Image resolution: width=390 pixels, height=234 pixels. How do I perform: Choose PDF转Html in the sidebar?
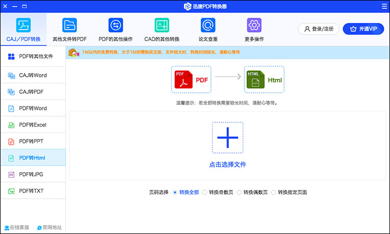click(x=33, y=158)
